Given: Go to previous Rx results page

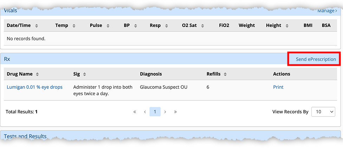Looking at the screenshot, I should (145, 112).
